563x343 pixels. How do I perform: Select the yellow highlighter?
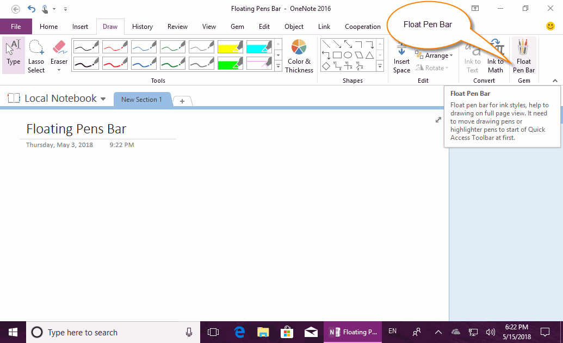pos(230,47)
